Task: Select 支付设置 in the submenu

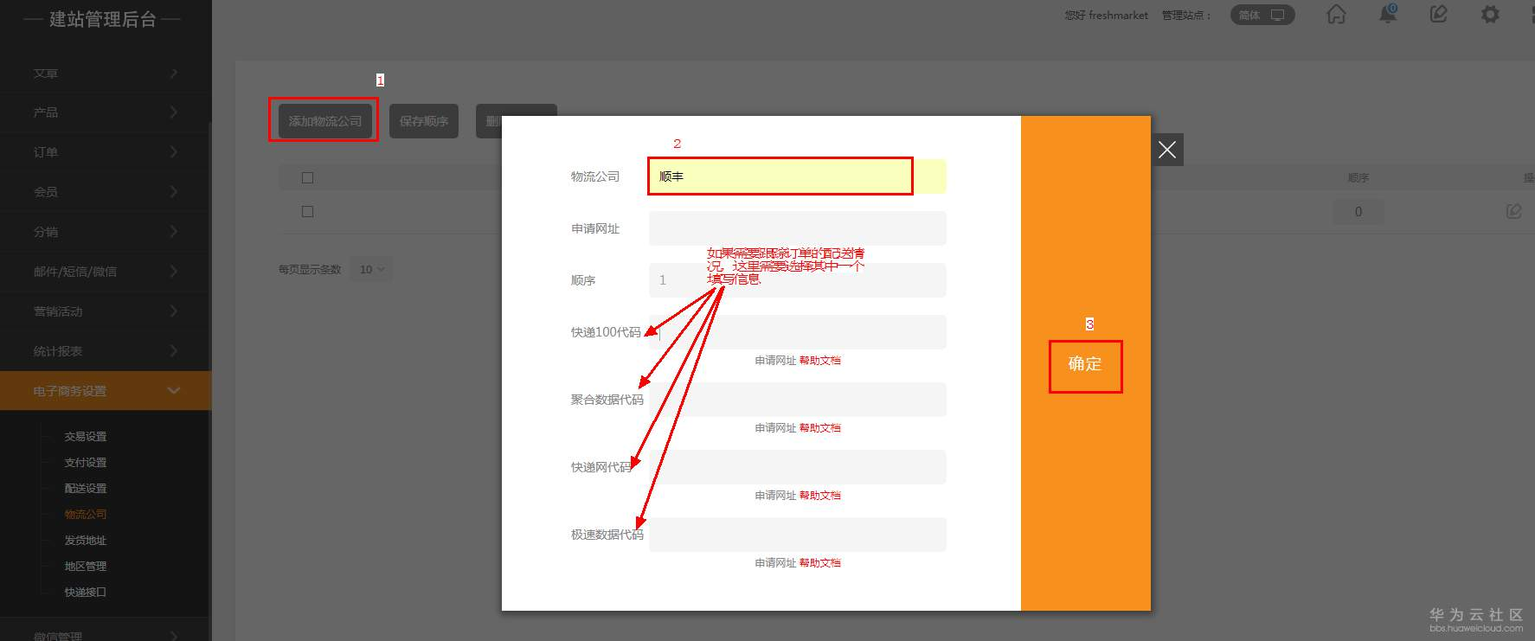Action: tap(86, 463)
